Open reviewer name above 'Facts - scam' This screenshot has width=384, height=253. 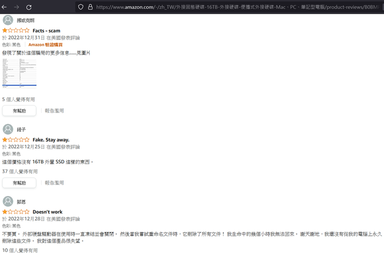click(x=26, y=21)
